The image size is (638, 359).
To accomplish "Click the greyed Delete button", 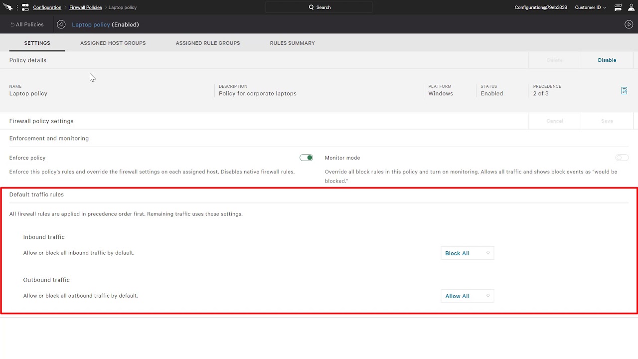I will [x=555, y=60].
